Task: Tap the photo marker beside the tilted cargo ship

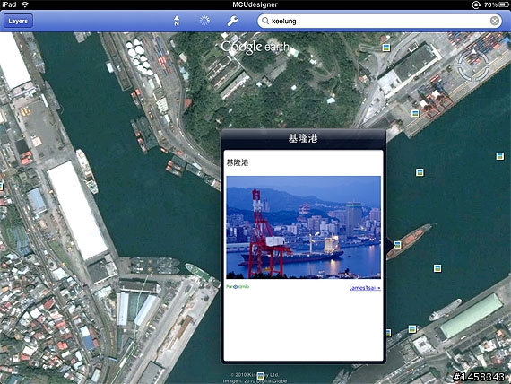Action: pyautogui.click(x=397, y=245)
